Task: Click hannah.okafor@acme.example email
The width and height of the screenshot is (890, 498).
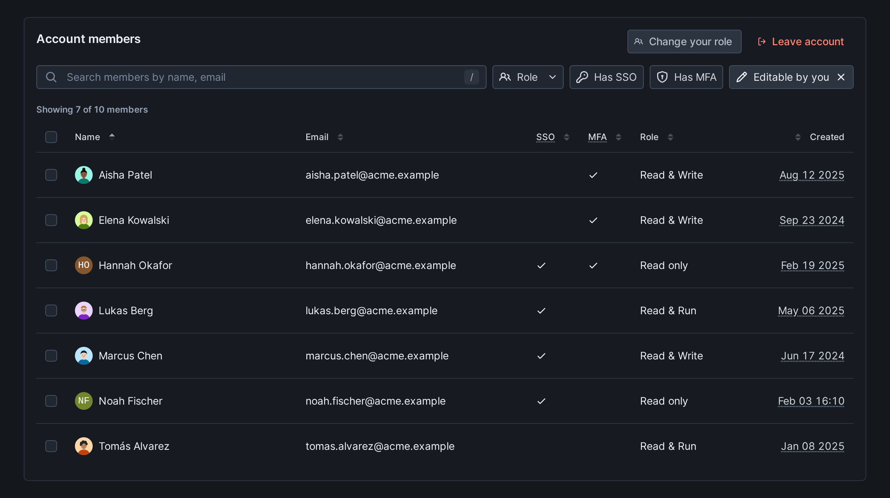Action: point(381,265)
